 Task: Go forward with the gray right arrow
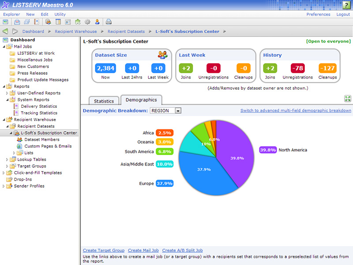point(15,31)
